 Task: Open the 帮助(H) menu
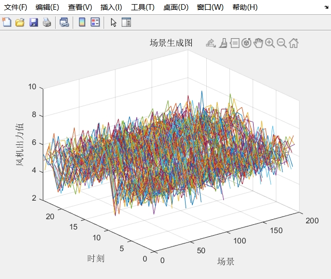tap(245, 7)
